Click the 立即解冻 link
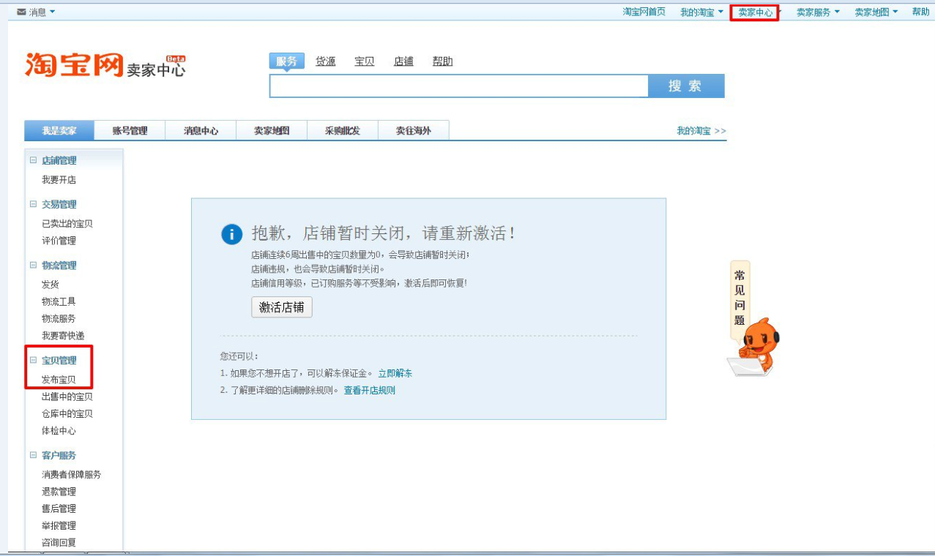 [395, 374]
